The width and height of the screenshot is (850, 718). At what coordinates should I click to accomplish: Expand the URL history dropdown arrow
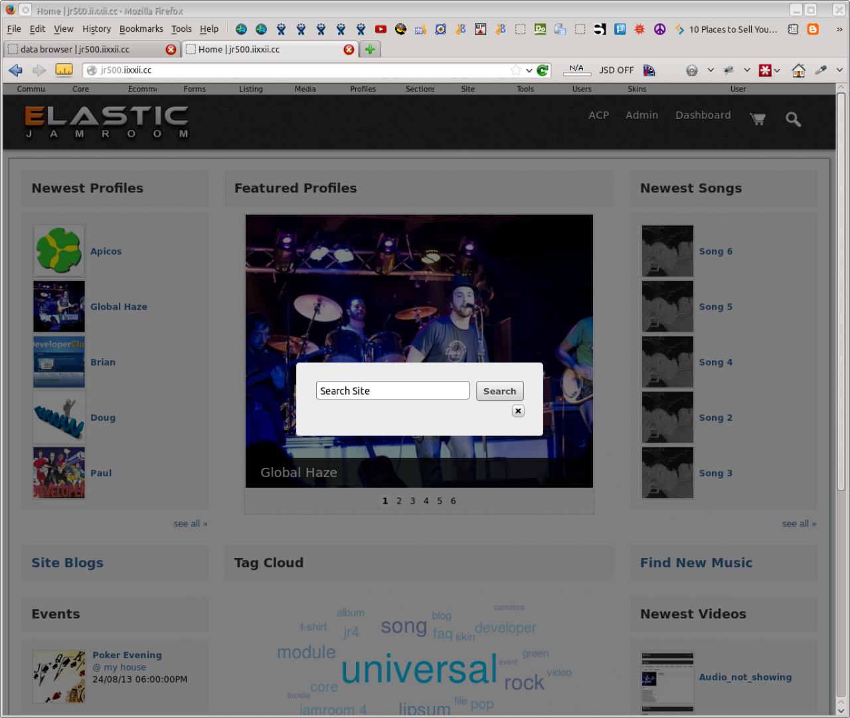coord(529,70)
